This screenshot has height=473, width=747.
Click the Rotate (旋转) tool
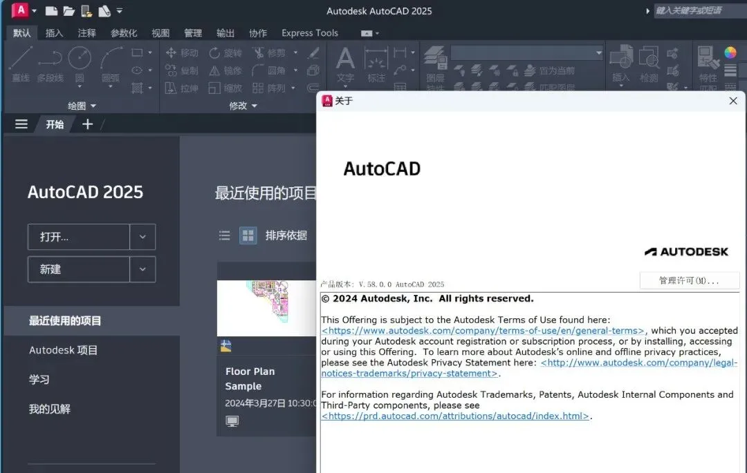[x=225, y=52]
